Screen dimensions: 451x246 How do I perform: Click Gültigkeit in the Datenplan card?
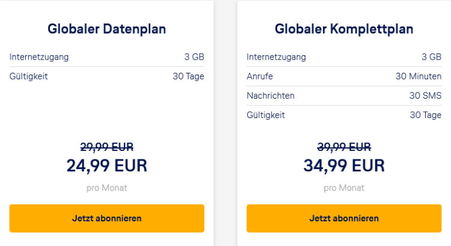point(28,76)
